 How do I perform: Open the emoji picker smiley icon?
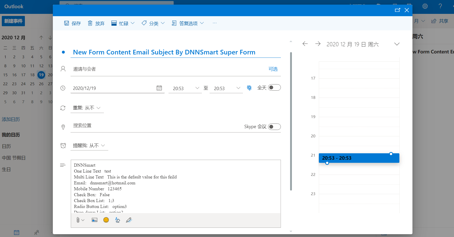pos(106,220)
